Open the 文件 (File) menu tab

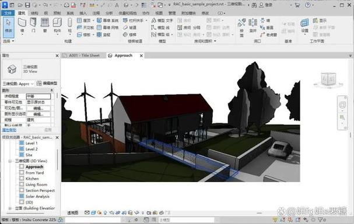pos(8,13)
